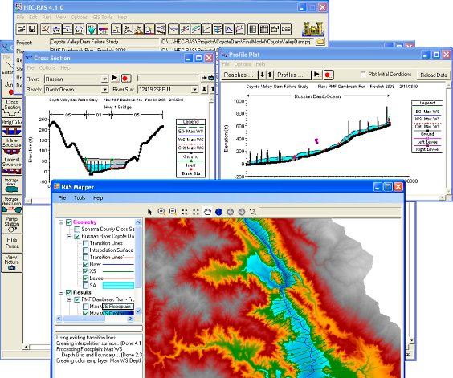
Task: Click the Reload Data button
Action: tap(434, 75)
